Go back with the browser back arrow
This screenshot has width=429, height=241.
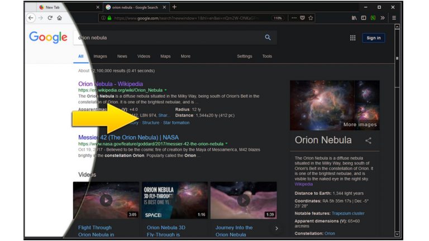[x=31, y=18]
